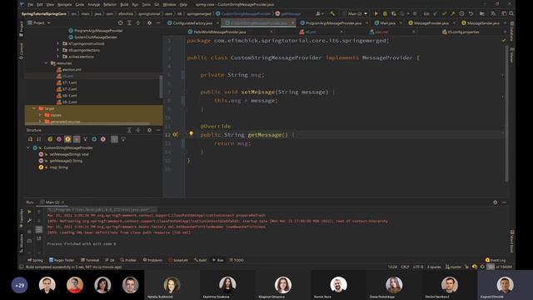Image resolution: width=533 pixels, height=300 pixels.
Task: Collapse the target folder in Project tree
Action: (x=34, y=108)
